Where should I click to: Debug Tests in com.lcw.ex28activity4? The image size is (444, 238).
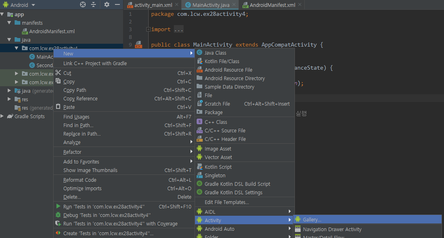click(x=124, y=215)
